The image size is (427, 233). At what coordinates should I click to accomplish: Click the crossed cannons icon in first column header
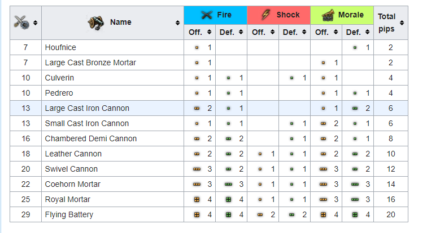[21, 23]
